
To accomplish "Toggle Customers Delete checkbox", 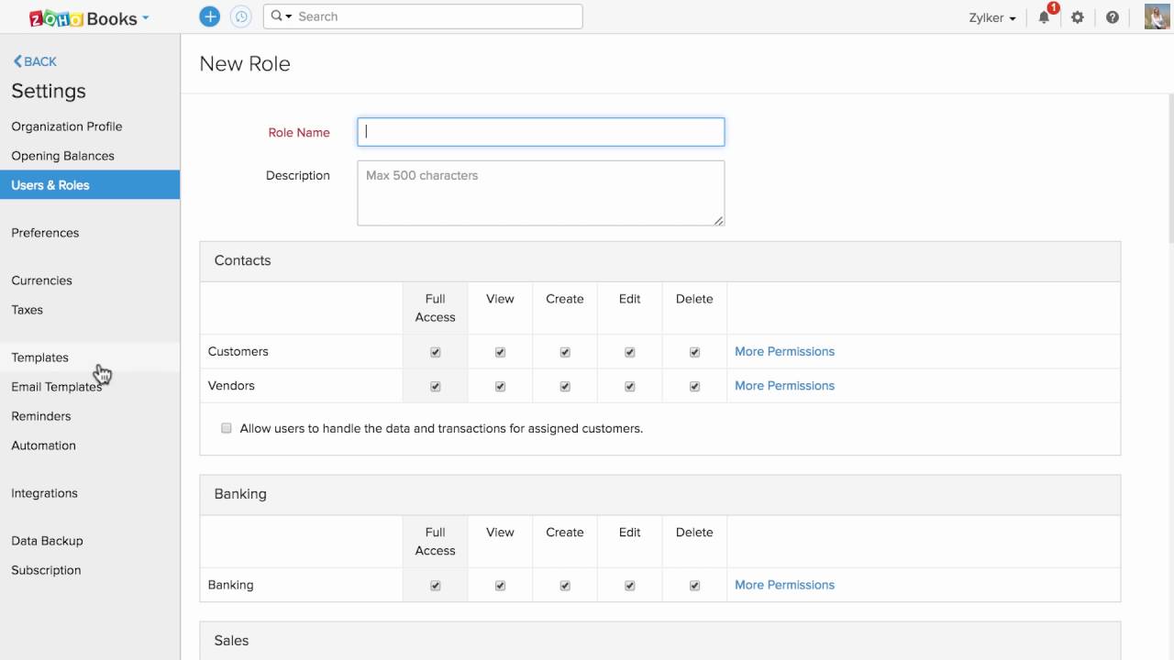I will 694,352.
